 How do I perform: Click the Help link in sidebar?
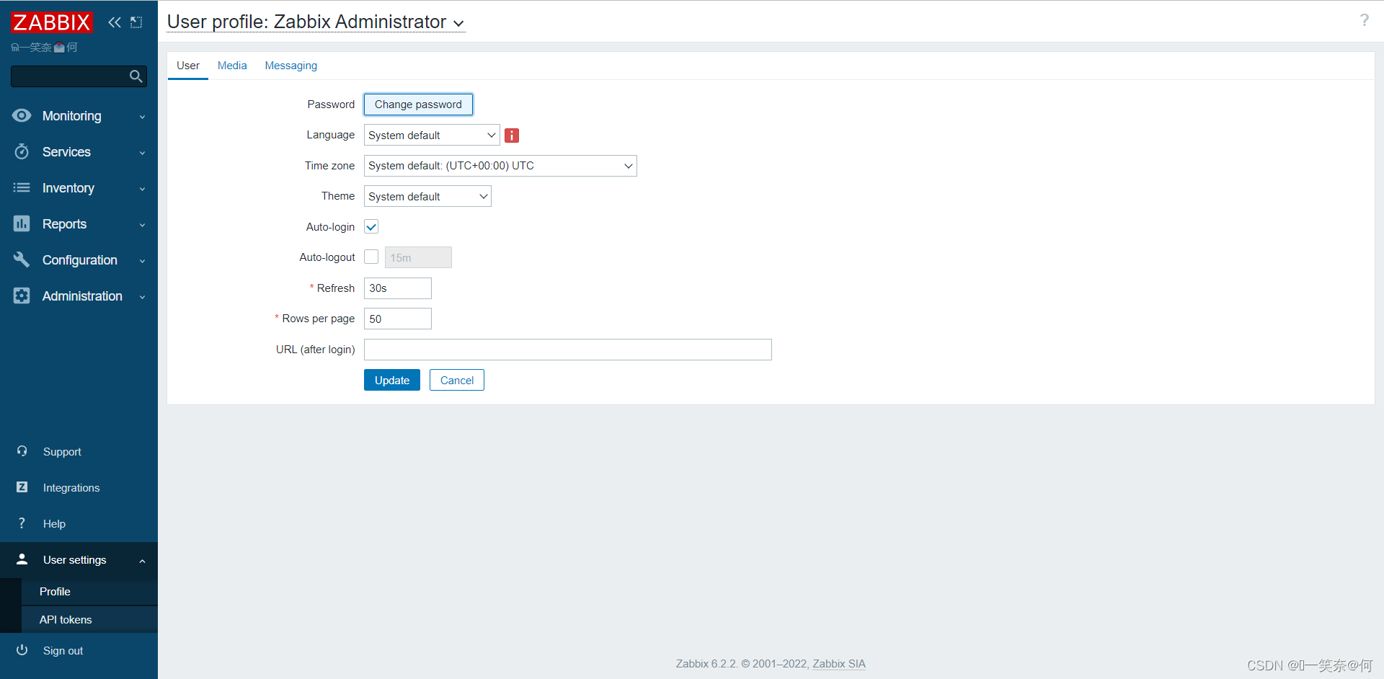(54, 524)
